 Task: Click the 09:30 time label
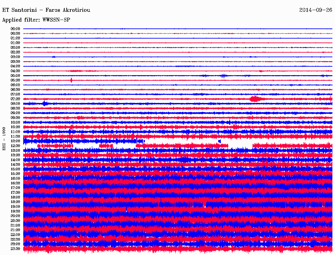click(15, 118)
